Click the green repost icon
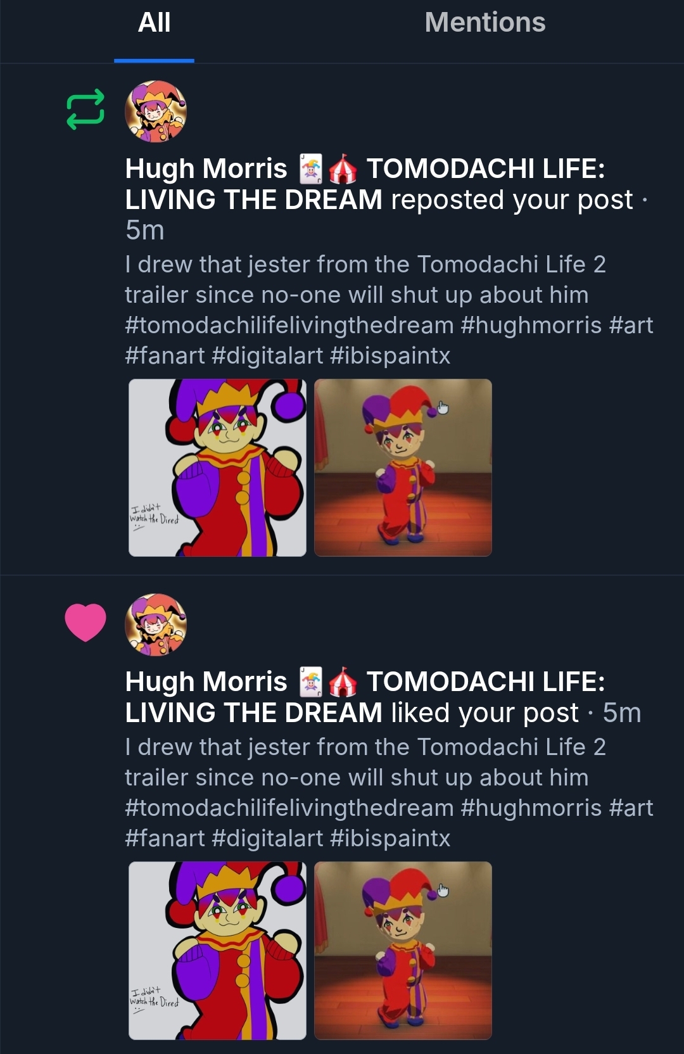The image size is (684, 1054). point(85,110)
